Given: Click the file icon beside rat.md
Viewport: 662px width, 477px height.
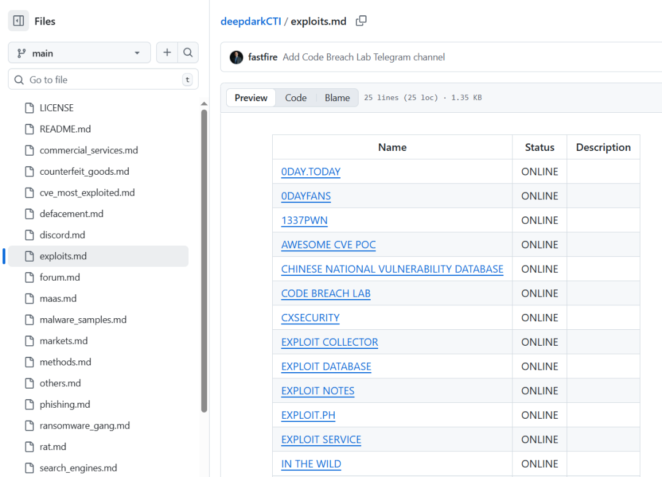Looking at the screenshot, I should [29, 446].
